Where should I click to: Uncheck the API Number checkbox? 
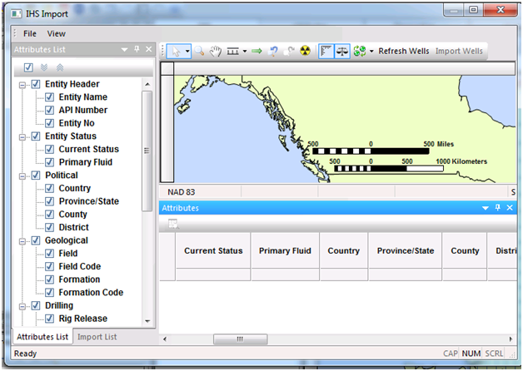(x=49, y=110)
